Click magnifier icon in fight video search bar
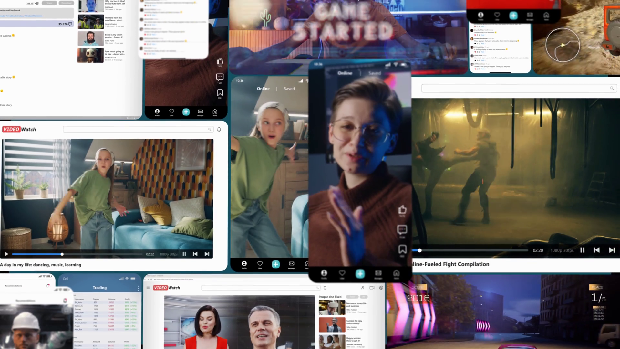 [x=612, y=88]
